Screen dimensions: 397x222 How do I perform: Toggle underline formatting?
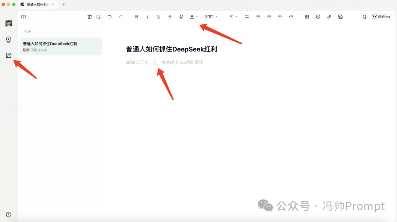click(x=159, y=17)
